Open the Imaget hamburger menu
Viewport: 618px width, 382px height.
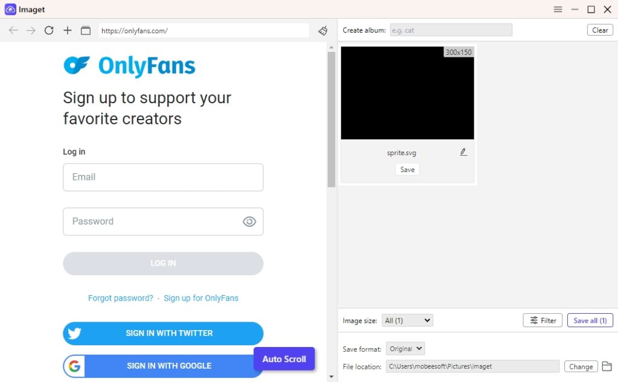558,9
